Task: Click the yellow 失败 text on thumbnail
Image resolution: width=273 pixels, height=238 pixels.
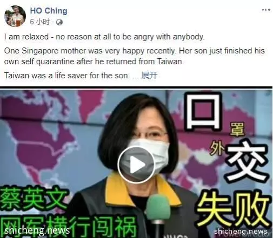Action: pos(234,209)
